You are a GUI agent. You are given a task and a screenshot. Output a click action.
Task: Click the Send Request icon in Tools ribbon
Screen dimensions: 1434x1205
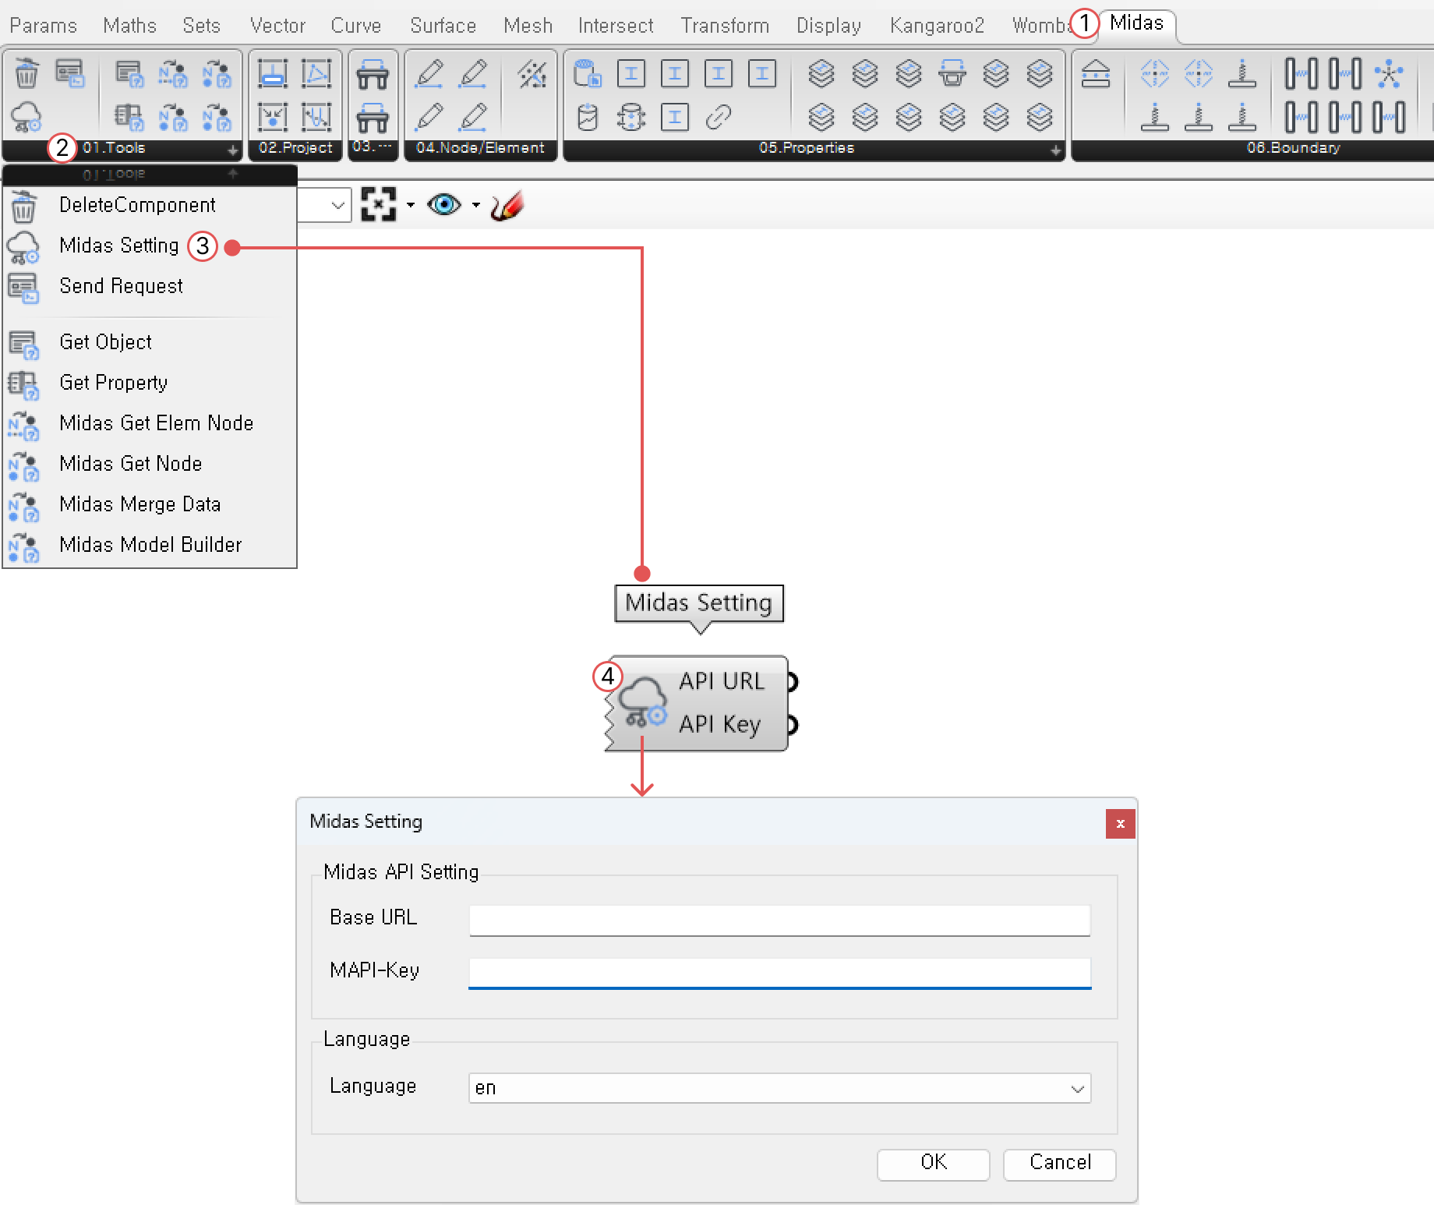point(70,73)
